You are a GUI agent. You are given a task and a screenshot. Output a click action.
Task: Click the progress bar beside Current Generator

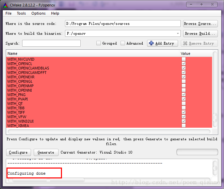197,152
